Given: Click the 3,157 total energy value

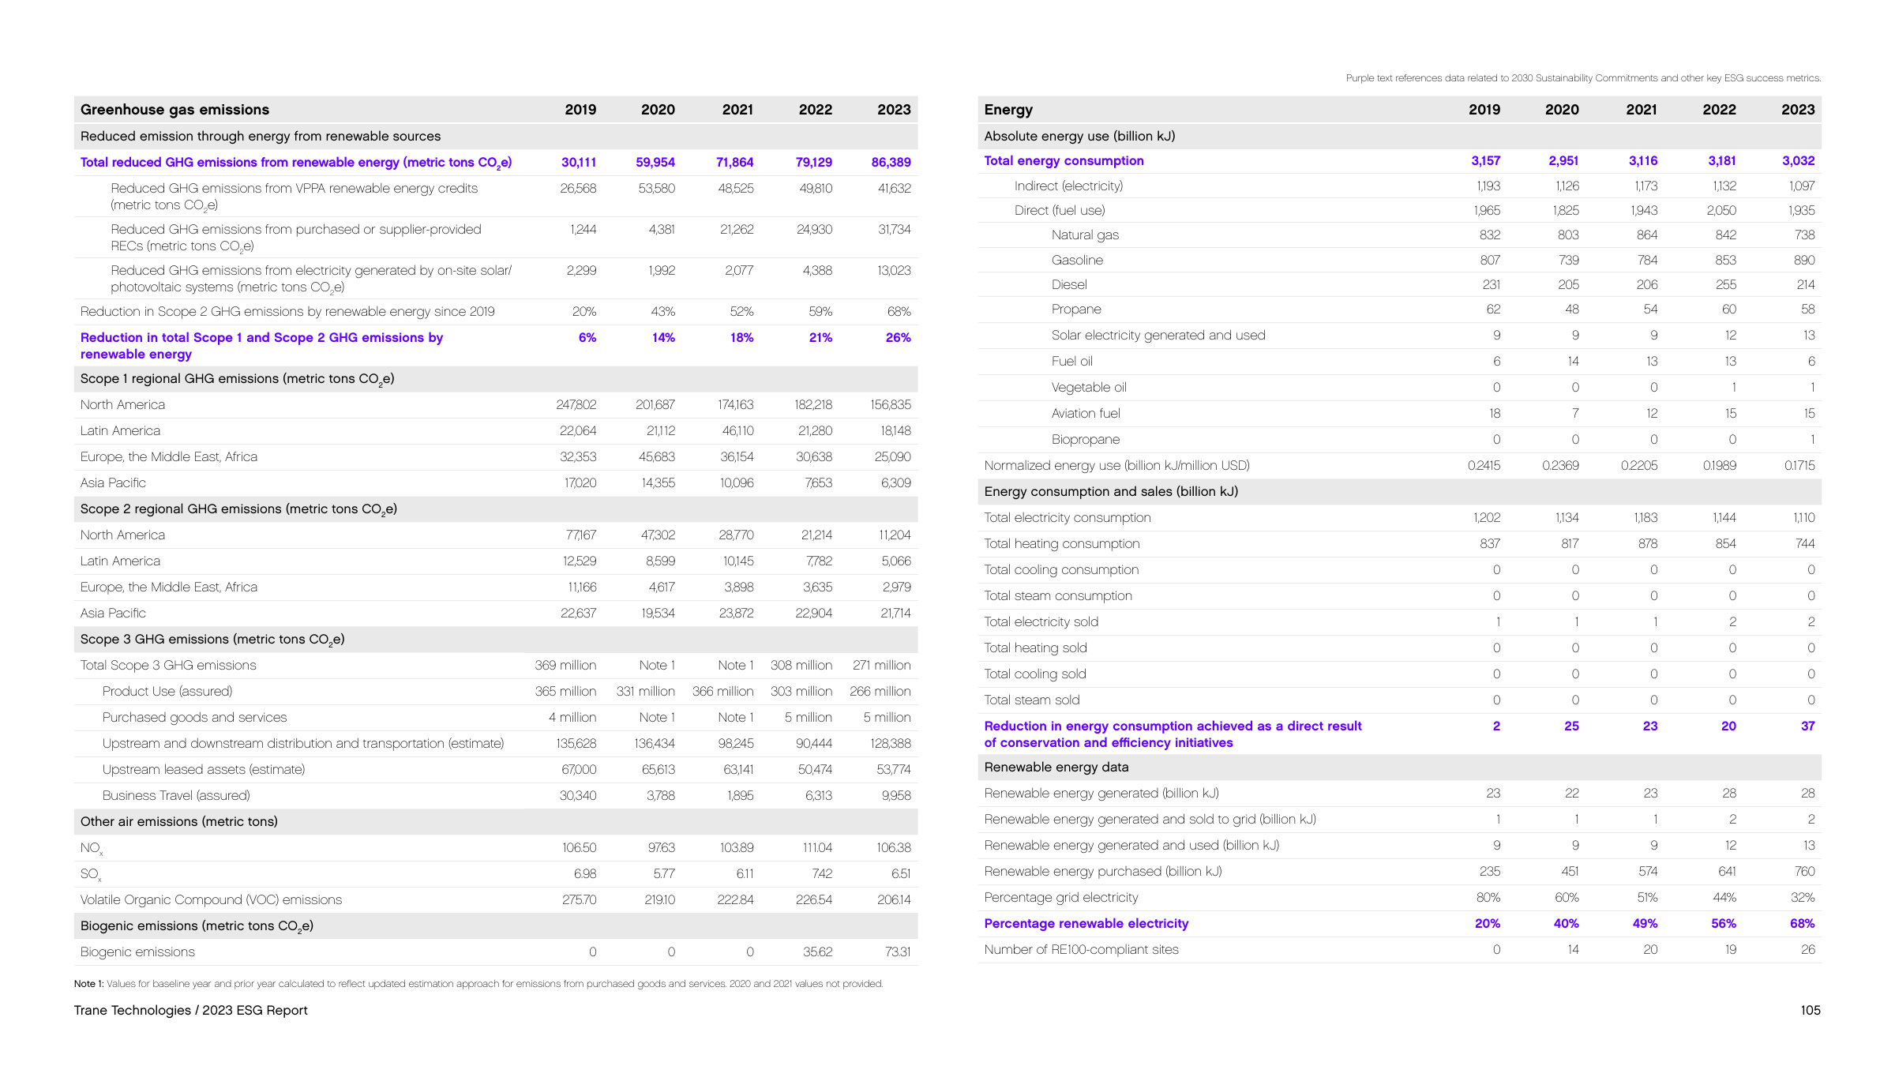Looking at the screenshot, I should pos(1485,160).
